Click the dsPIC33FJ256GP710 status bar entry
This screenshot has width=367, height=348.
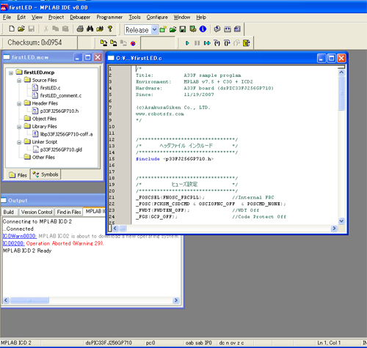109,343
